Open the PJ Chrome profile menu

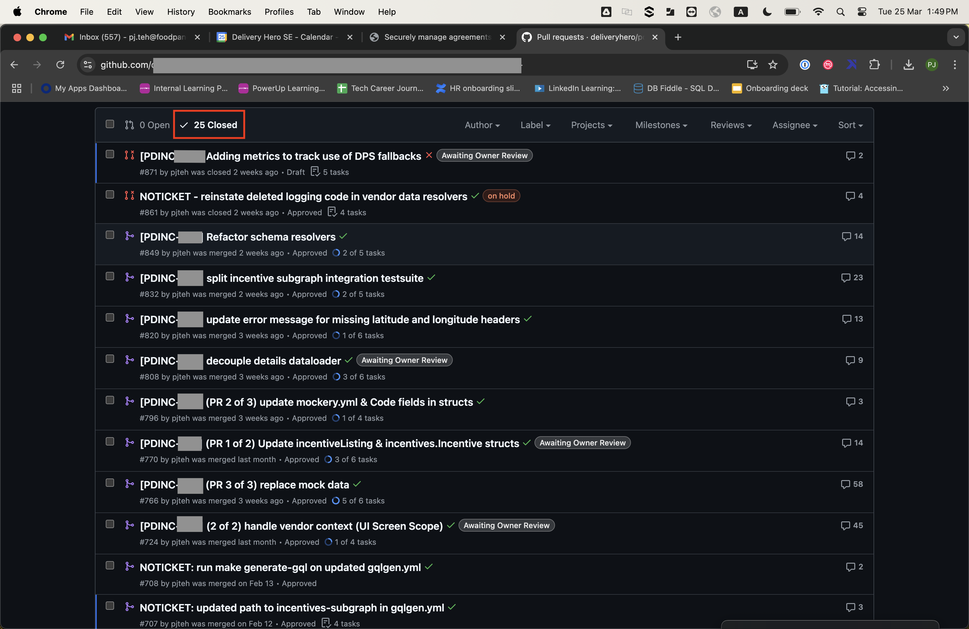(x=932, y=65)
